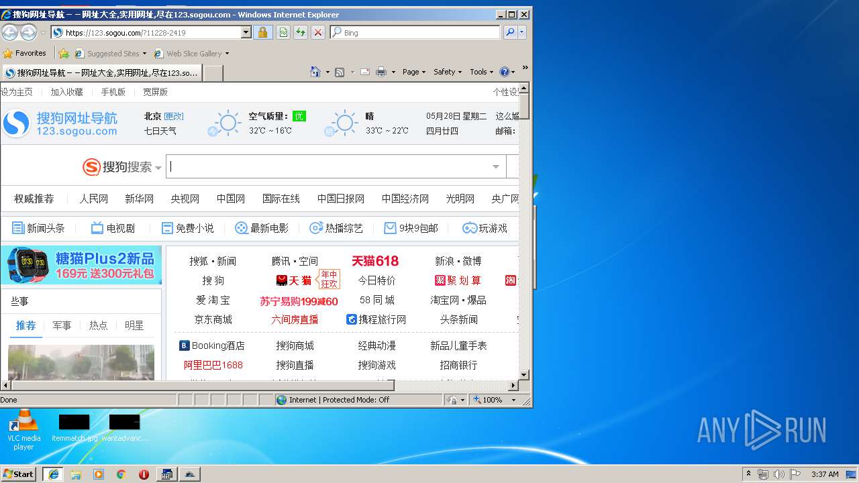Open the Favorites star button
The width and height of the screenshot is (859, 483).
point(24,53)
